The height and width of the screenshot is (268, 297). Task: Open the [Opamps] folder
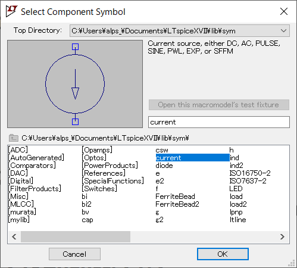97,150
